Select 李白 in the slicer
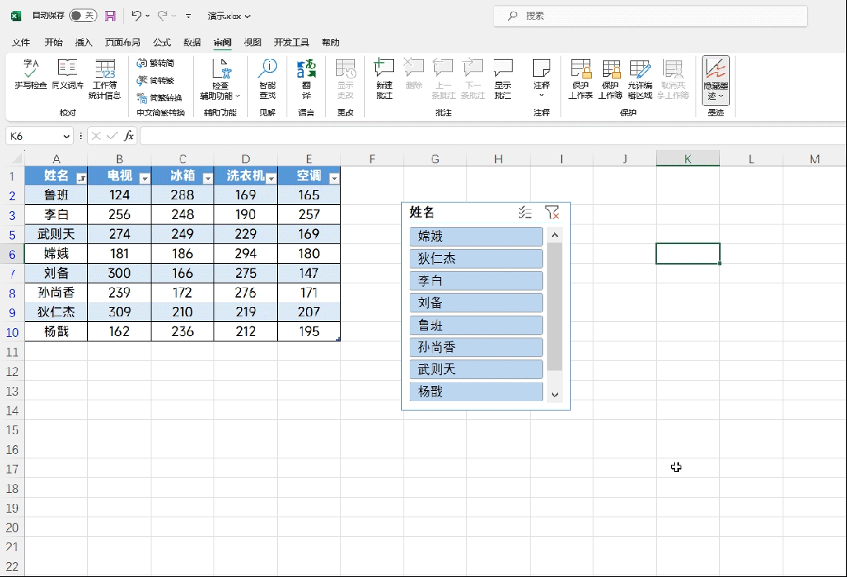The width and height of the screenshot is (847, 577). pos(476,280)
